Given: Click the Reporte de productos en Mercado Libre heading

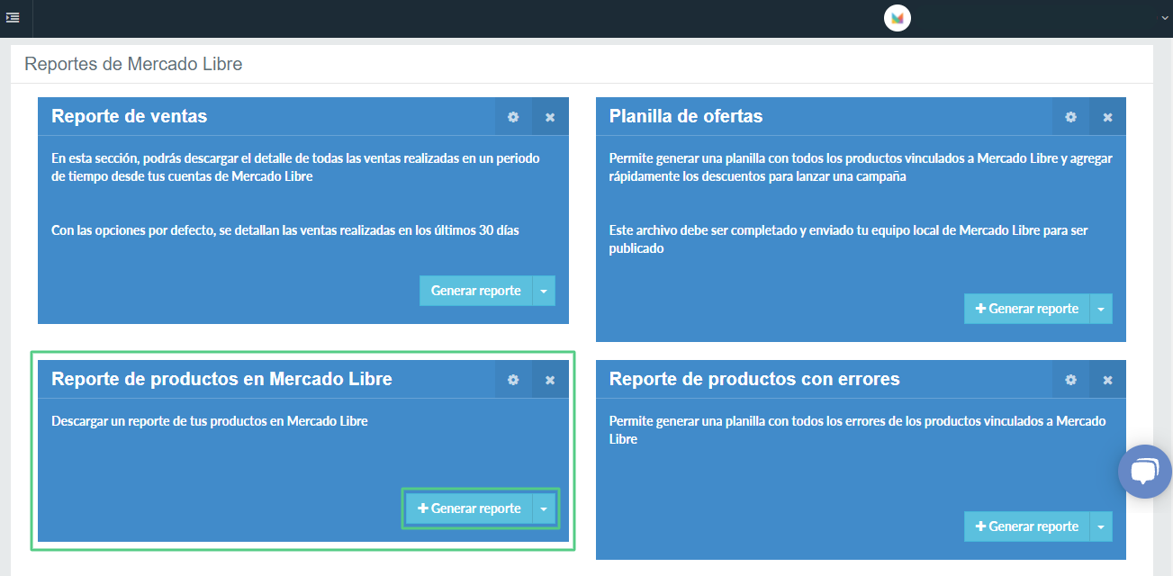Looking at the screenshot, I should coord(222,379).
